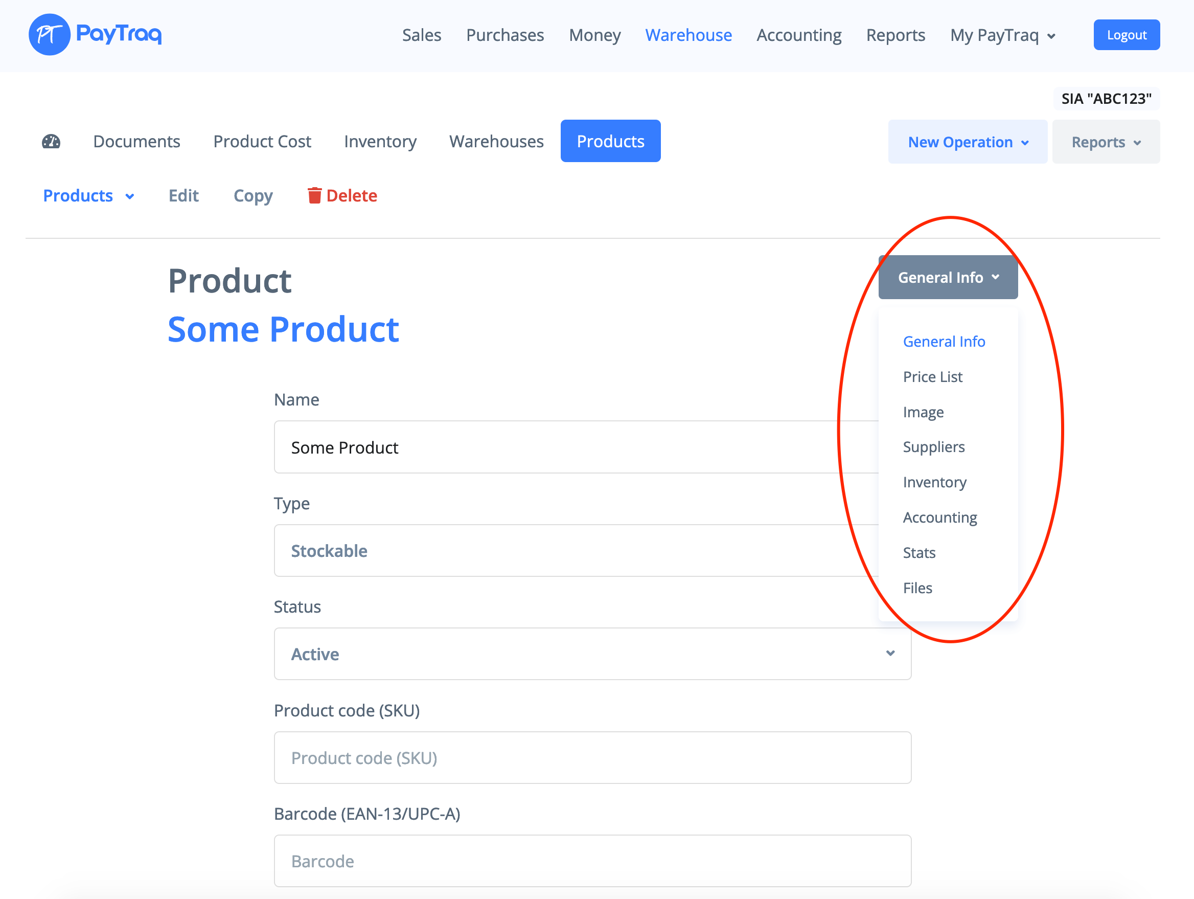The image size is (1194, 899).
Task: Open Accounting in the top navigation
Action: (798, 35)
